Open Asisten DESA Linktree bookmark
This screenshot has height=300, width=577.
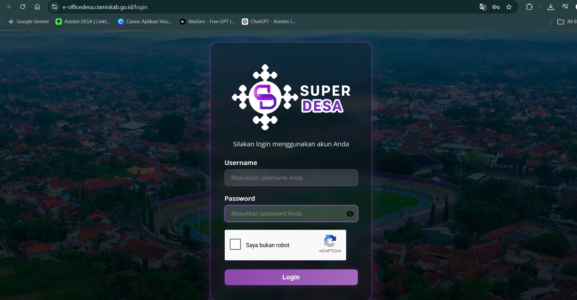83,22
